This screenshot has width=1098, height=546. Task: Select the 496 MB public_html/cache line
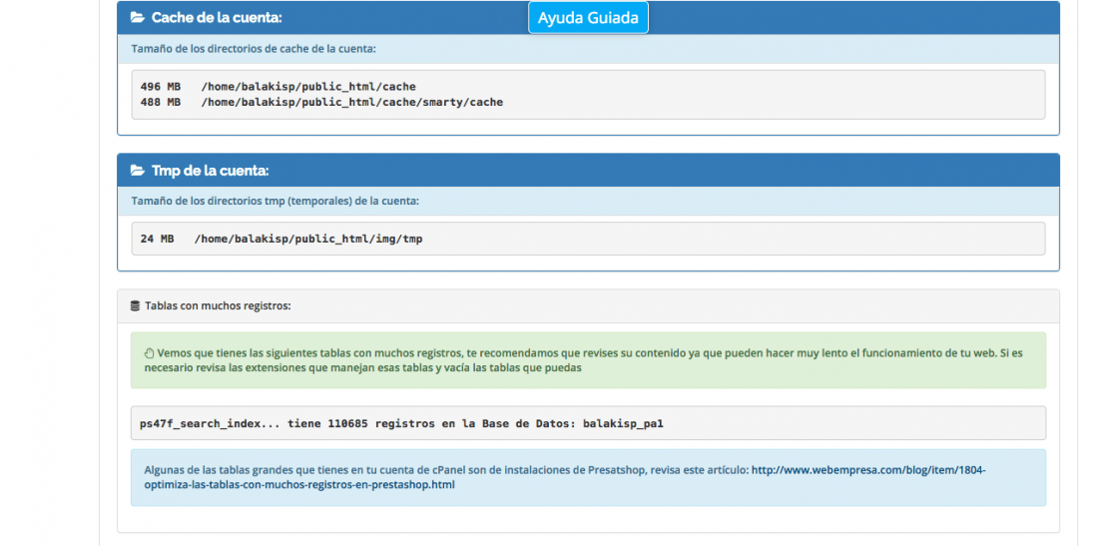(x=278, y=87)
